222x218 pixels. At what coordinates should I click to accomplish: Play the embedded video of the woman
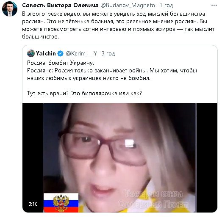(x=120, y=157)
